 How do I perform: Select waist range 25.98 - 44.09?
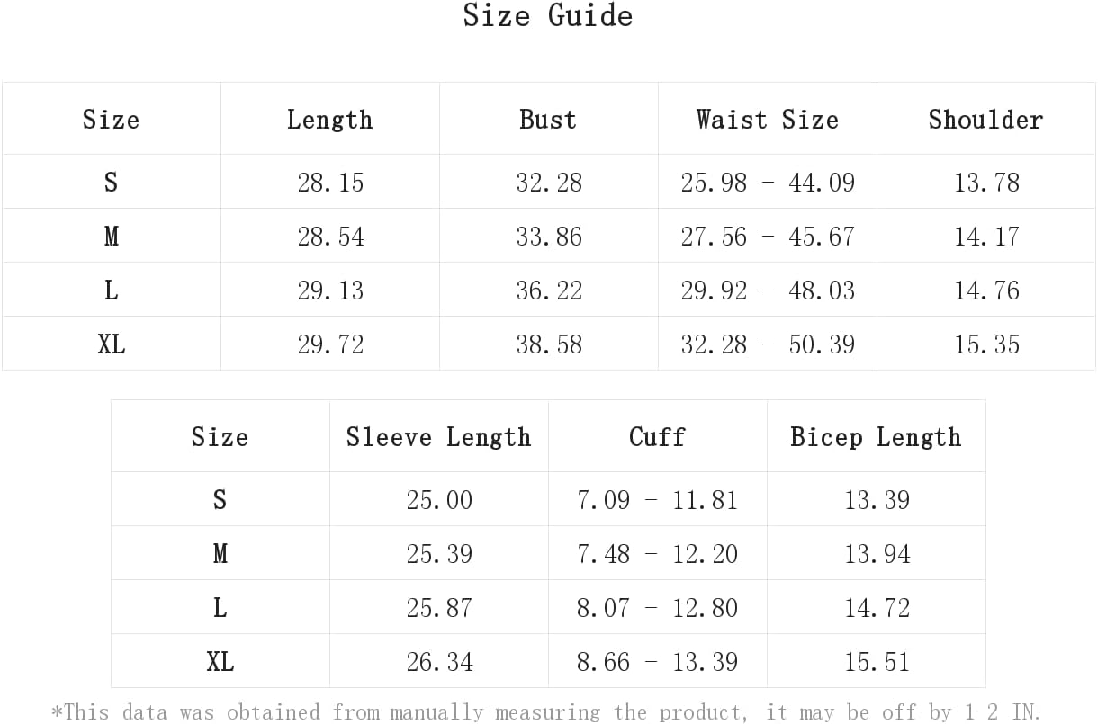768,183
